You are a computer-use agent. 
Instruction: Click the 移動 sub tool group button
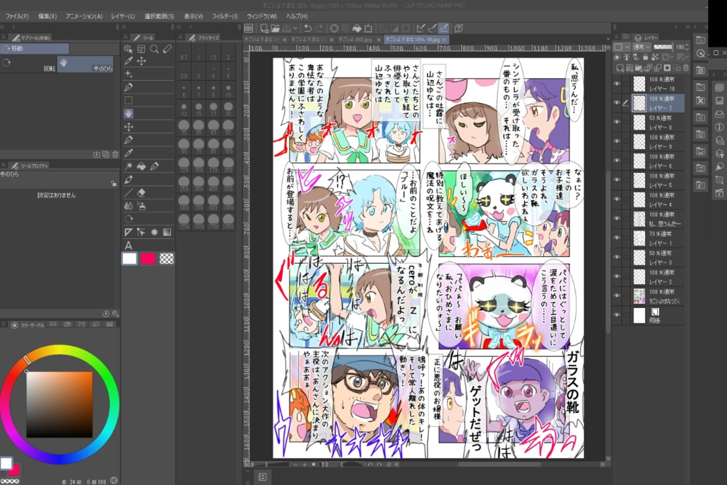pos(35,49)
